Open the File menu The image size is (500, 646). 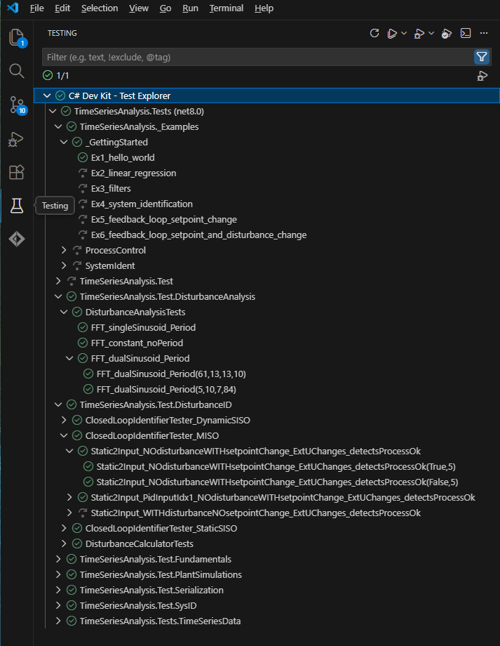(36, 8)
